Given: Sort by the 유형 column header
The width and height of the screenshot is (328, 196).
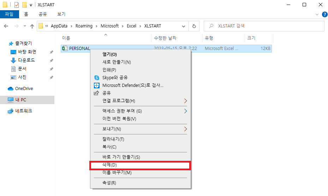Looking at the screenshot, I should (x=209, y=38).
